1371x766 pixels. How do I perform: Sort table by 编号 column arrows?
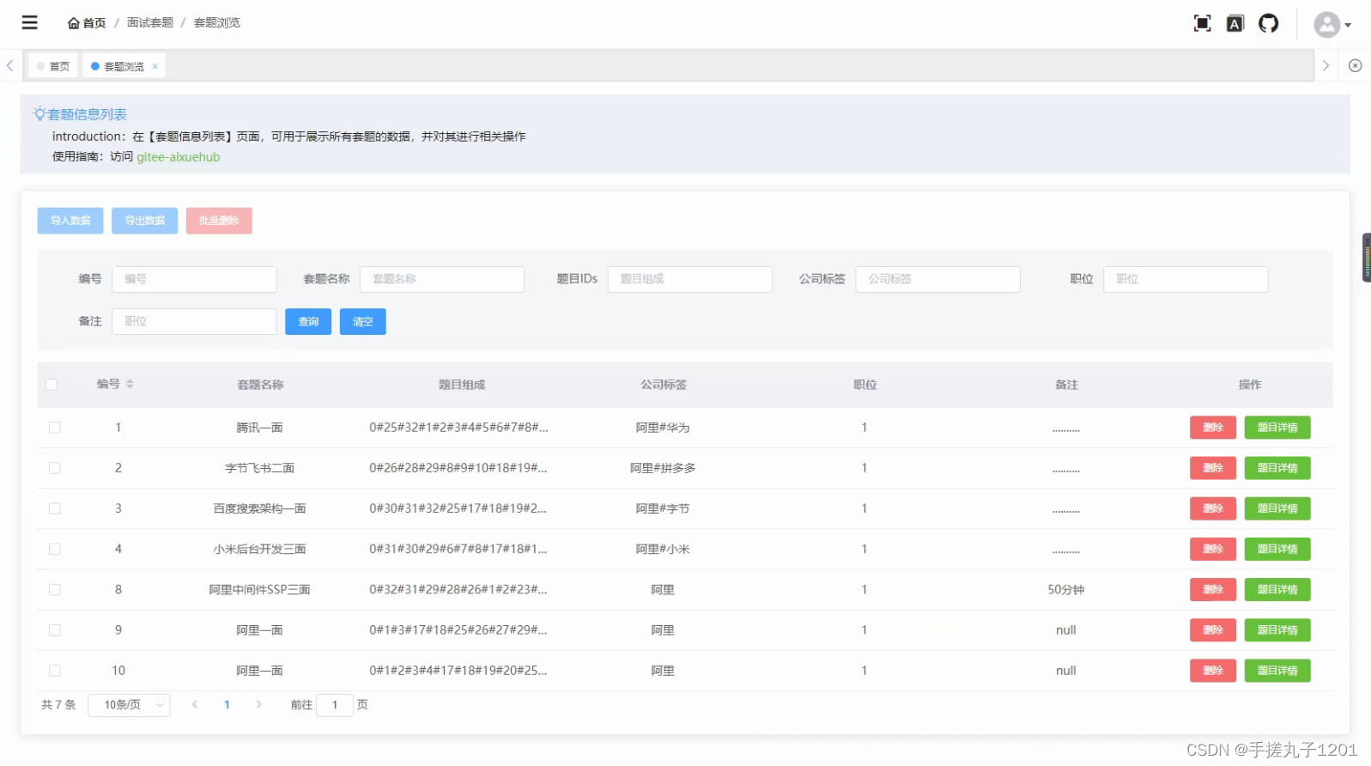pos(130,384)
